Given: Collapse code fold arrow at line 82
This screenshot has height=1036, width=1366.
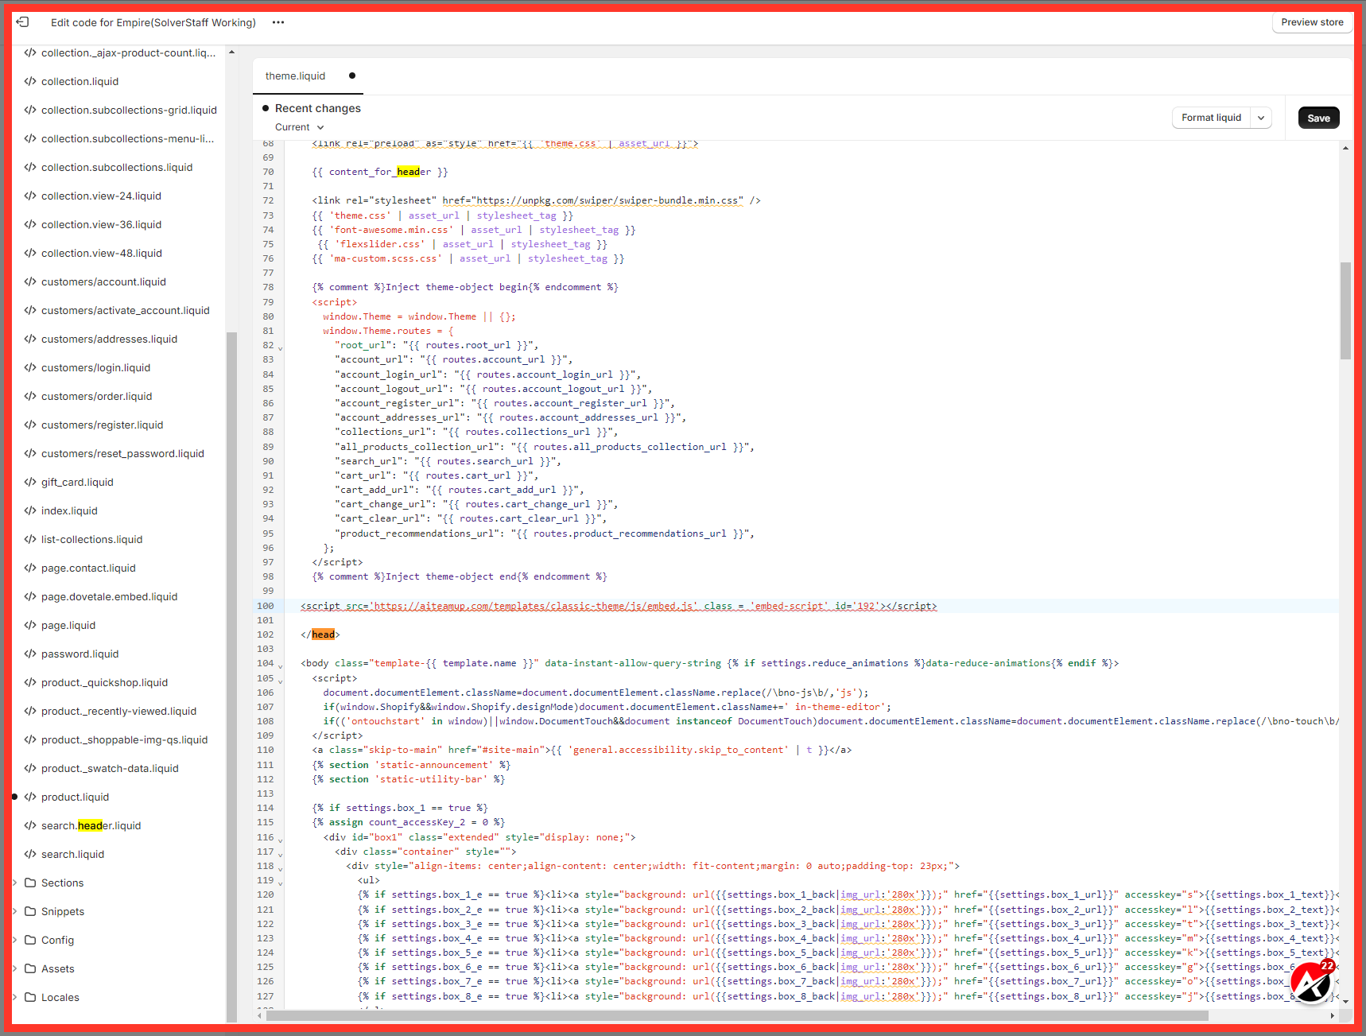Looking at the screenshot, I should pyautogui.click(x=280, y=347).
